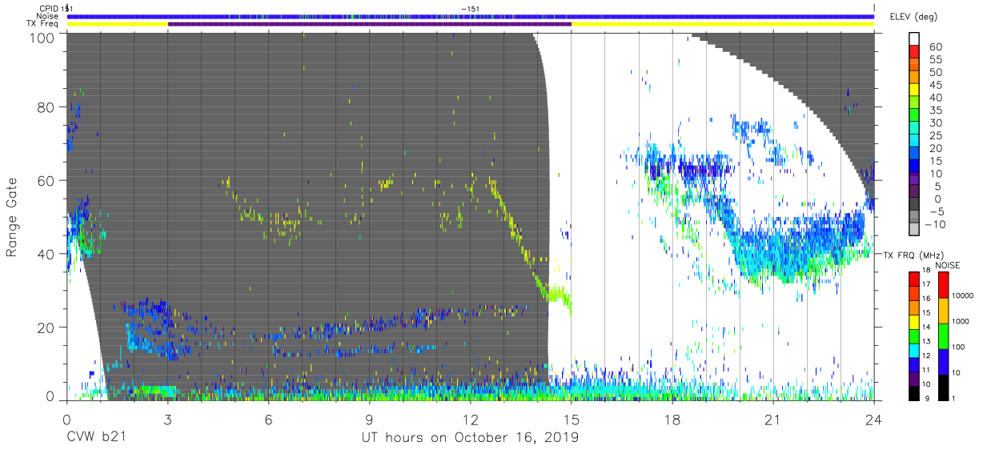Click the '5' label on ELEV colorbar
The height and width of the screenshot is (454, 983).
click(938, 187)
